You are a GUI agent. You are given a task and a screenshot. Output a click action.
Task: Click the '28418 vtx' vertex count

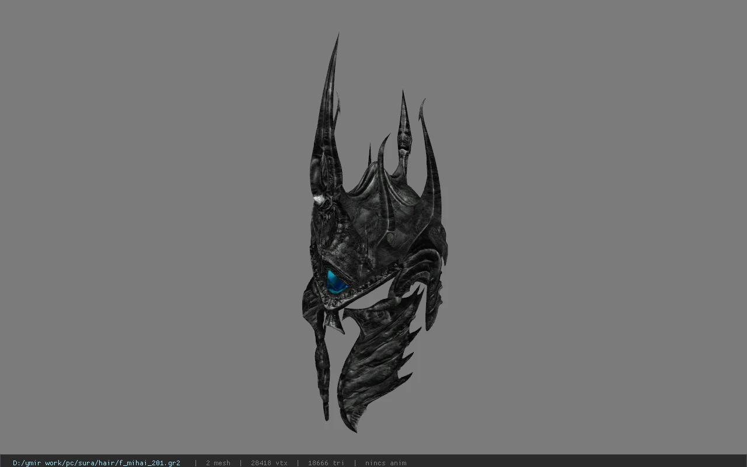(269, 463)
